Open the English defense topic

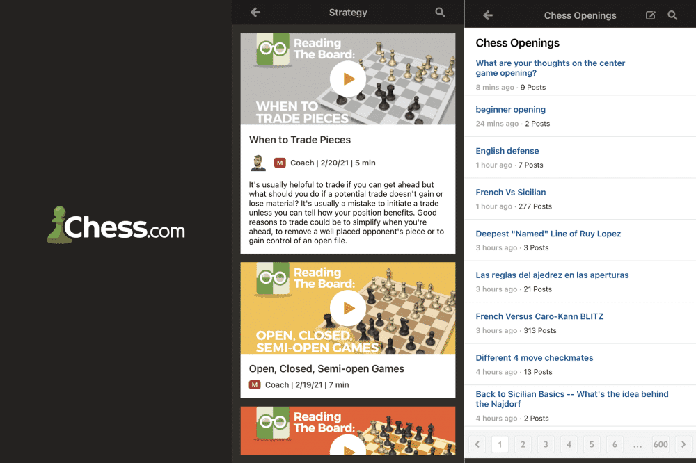tap(507, 151)
